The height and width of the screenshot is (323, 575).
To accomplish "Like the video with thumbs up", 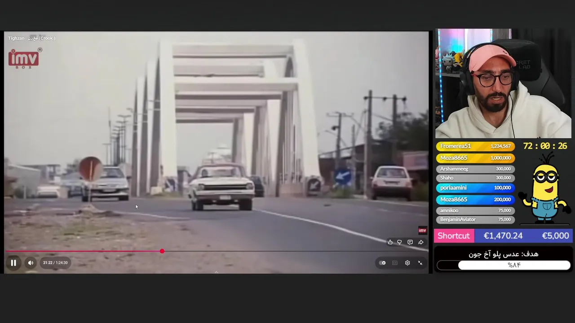I will [390, 242].
